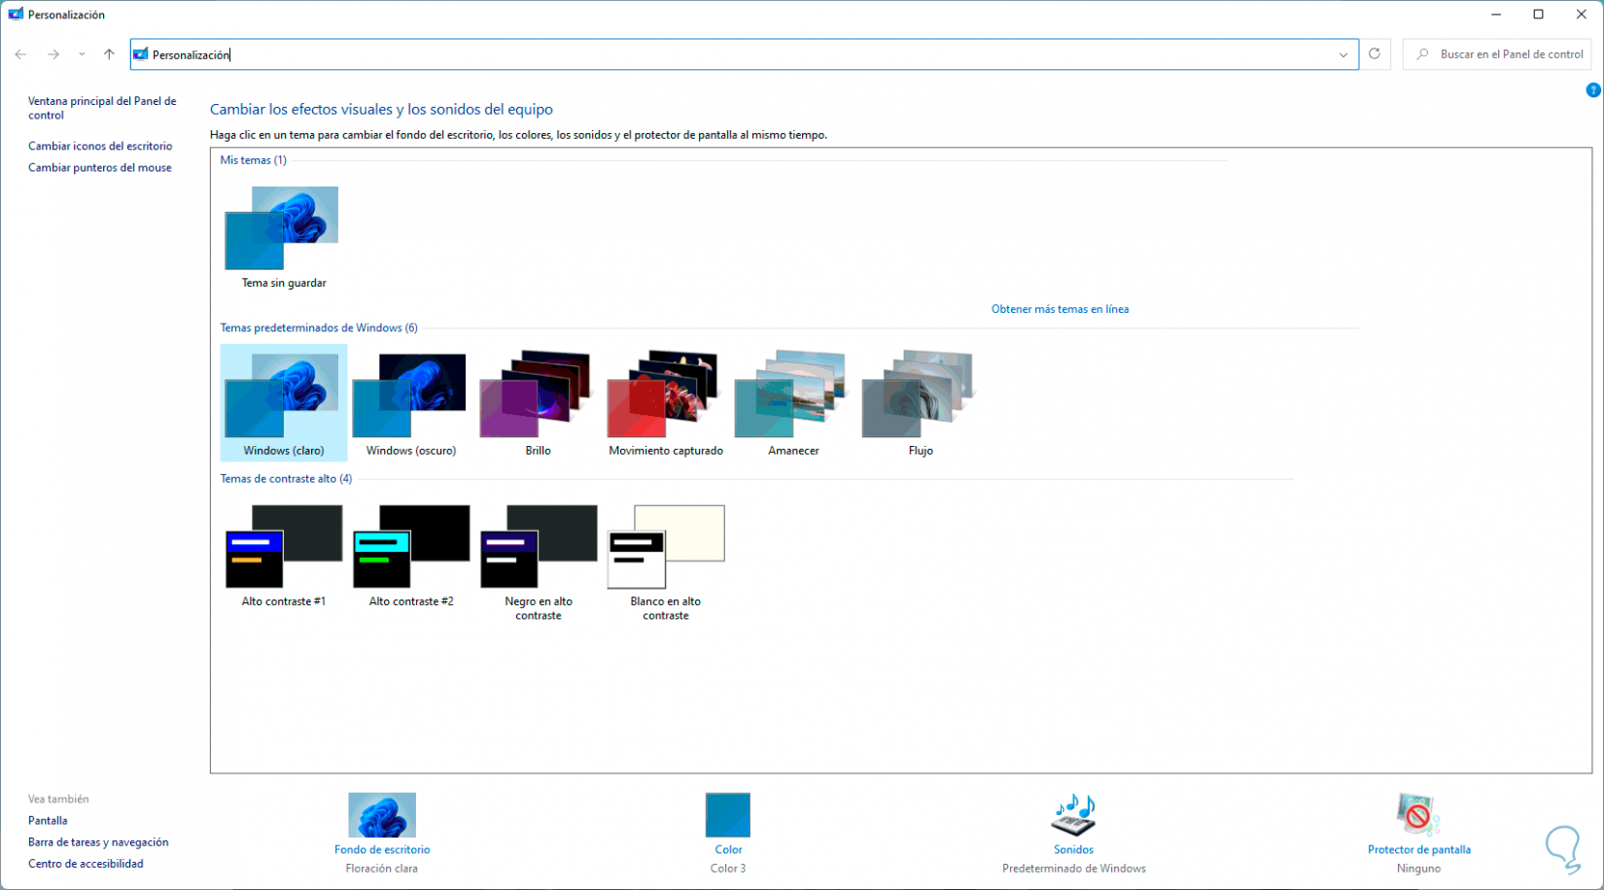The width and height of the screenshot is (1604, 890).
Task: Open Barra de tareas y navegación
Action: (x=98, y=842)
